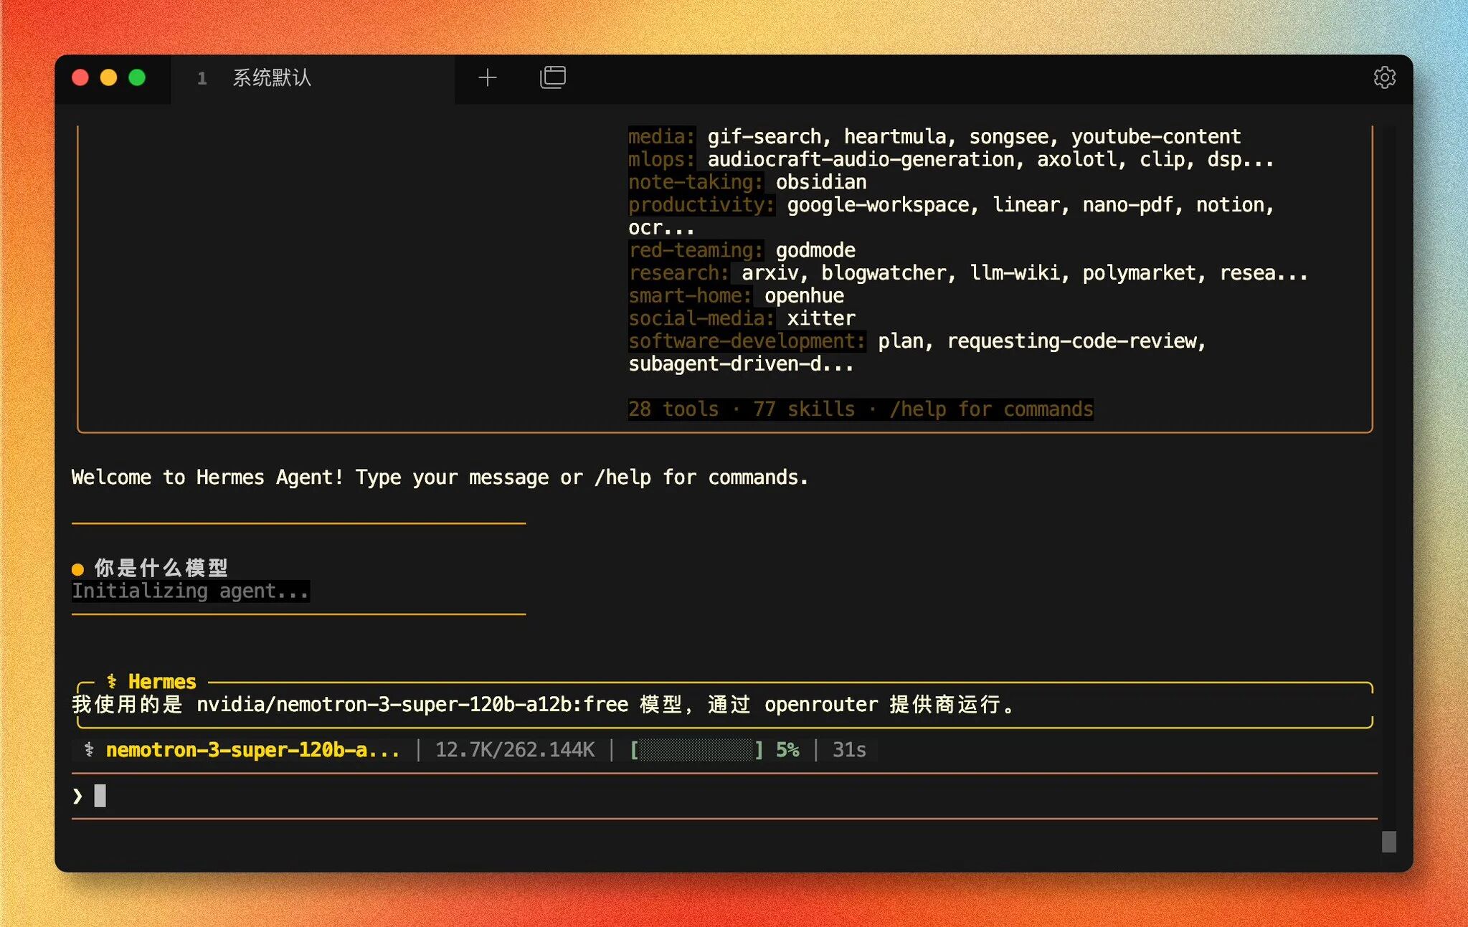This screenshot has width=1468, height=927.
Task: Click the prompt chevron symbol
Action: (77, 796)
